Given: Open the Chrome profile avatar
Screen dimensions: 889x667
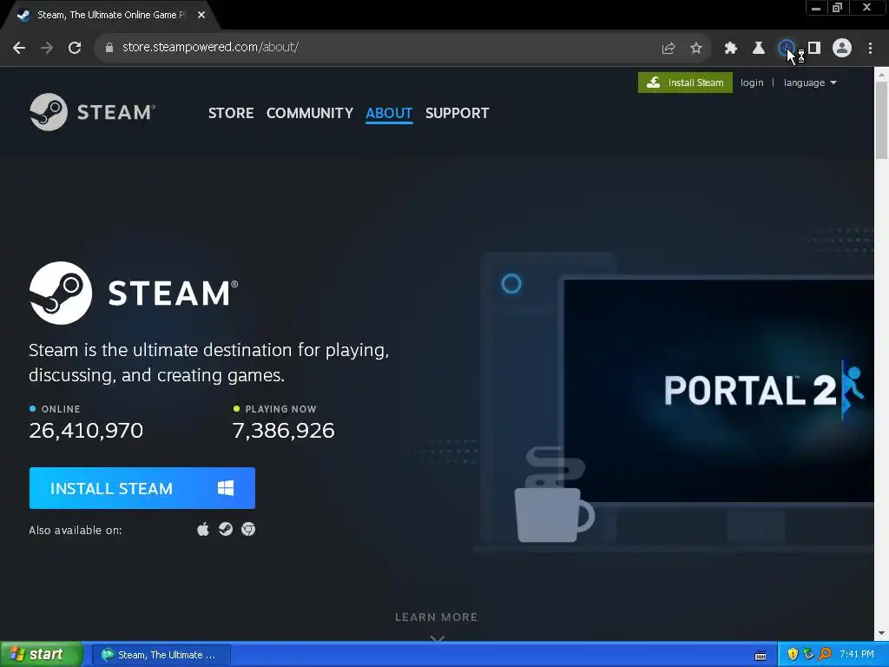Looking at the screenshot, I should coord(842,49).
